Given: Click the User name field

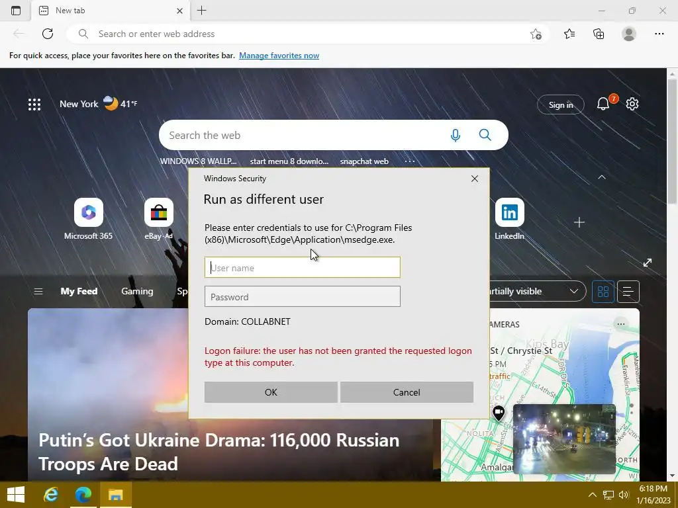Looking at the screenshot, I should pyautogui.click(x=302, y=267).
